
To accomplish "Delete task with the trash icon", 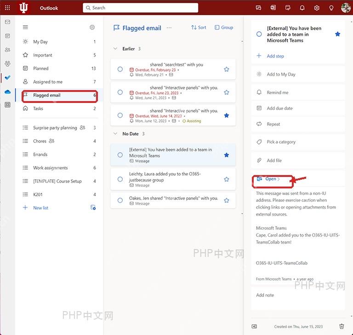I will point(342,326).
